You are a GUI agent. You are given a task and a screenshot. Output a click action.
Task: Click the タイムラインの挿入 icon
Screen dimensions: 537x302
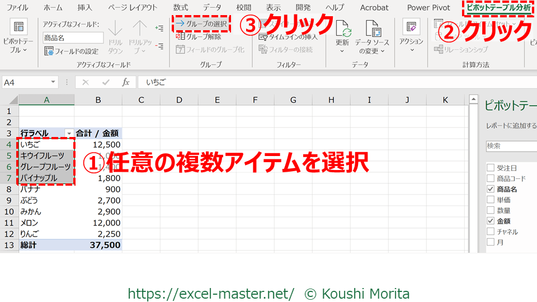[x=263, y=37]
